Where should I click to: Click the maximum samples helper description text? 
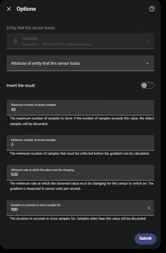[x=82, y=121]
